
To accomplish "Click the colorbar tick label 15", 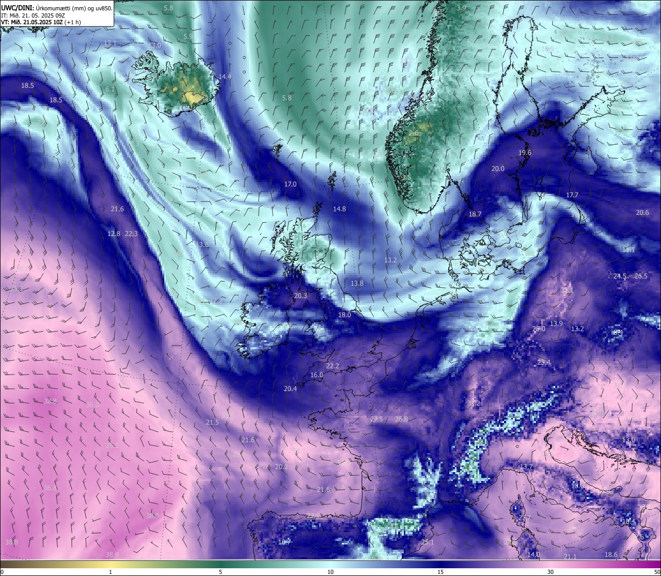I will 440,572.
